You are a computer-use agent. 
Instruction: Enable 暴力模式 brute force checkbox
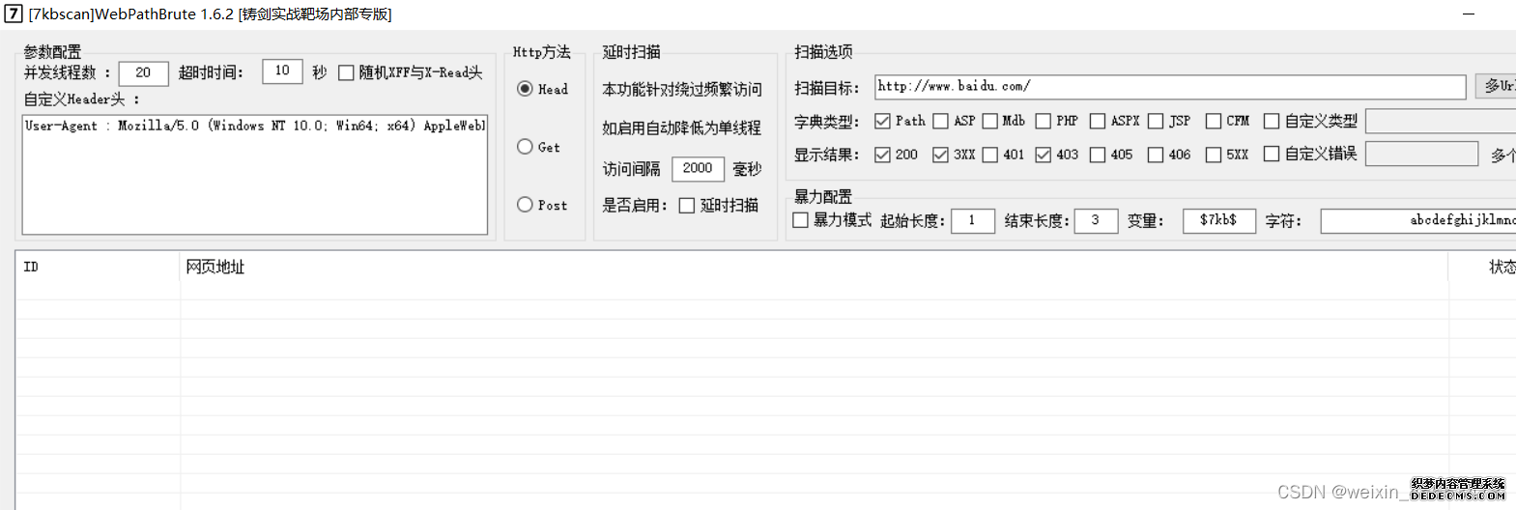click(x=800, y=220)
